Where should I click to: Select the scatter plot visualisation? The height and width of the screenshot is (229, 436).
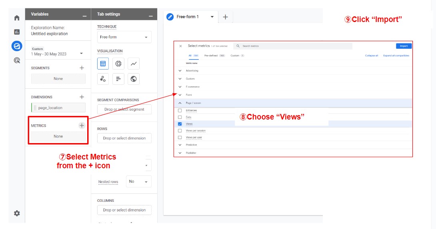pos(103,79)
